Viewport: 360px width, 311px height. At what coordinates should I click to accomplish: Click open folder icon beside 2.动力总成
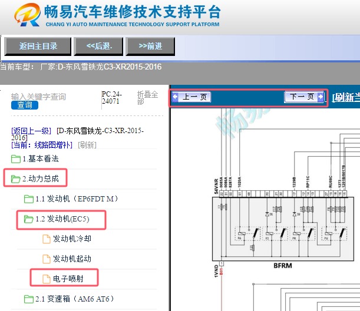[15, 179]
